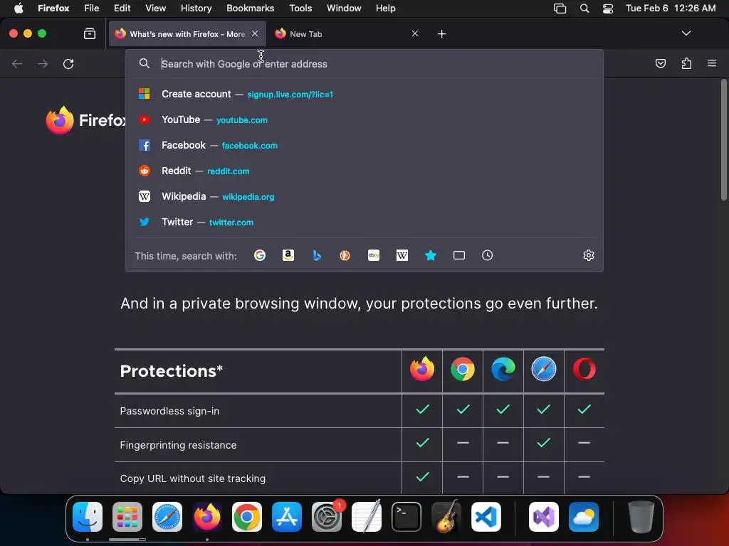Launch Google Chrome from the Dock
The height and width of the screenshot is (546, 729).
coord(247,517)
